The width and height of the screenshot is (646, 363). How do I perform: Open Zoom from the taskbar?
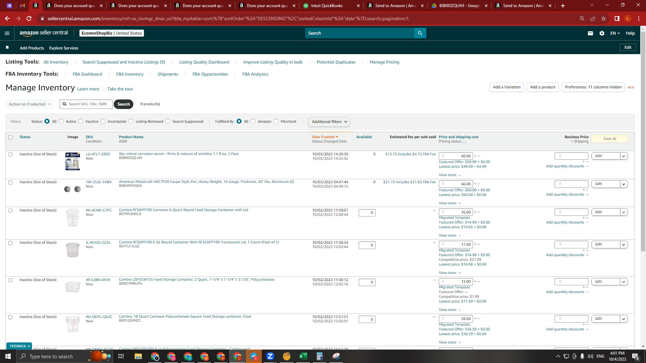[x=270, y=356]
